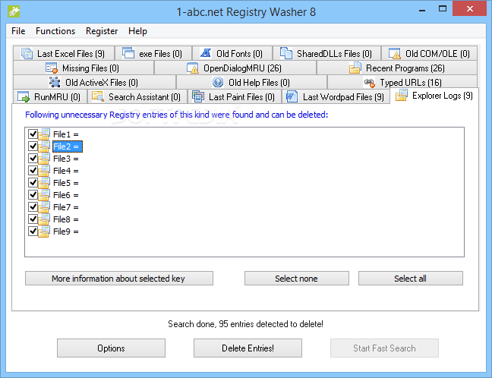Switch to Recent Programs (26) tab
Screen dimensions: 492x378
coord(397,68)
